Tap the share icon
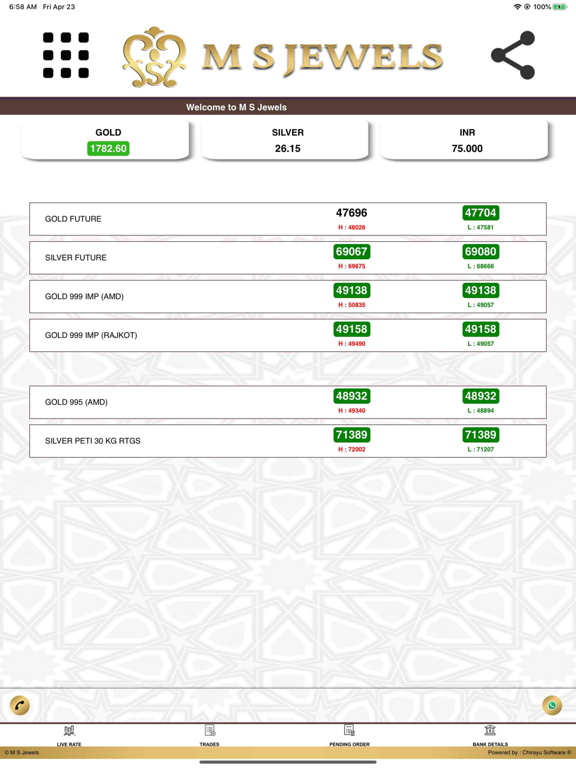Viewport: 576px width, 768px height. pos(513,55)
